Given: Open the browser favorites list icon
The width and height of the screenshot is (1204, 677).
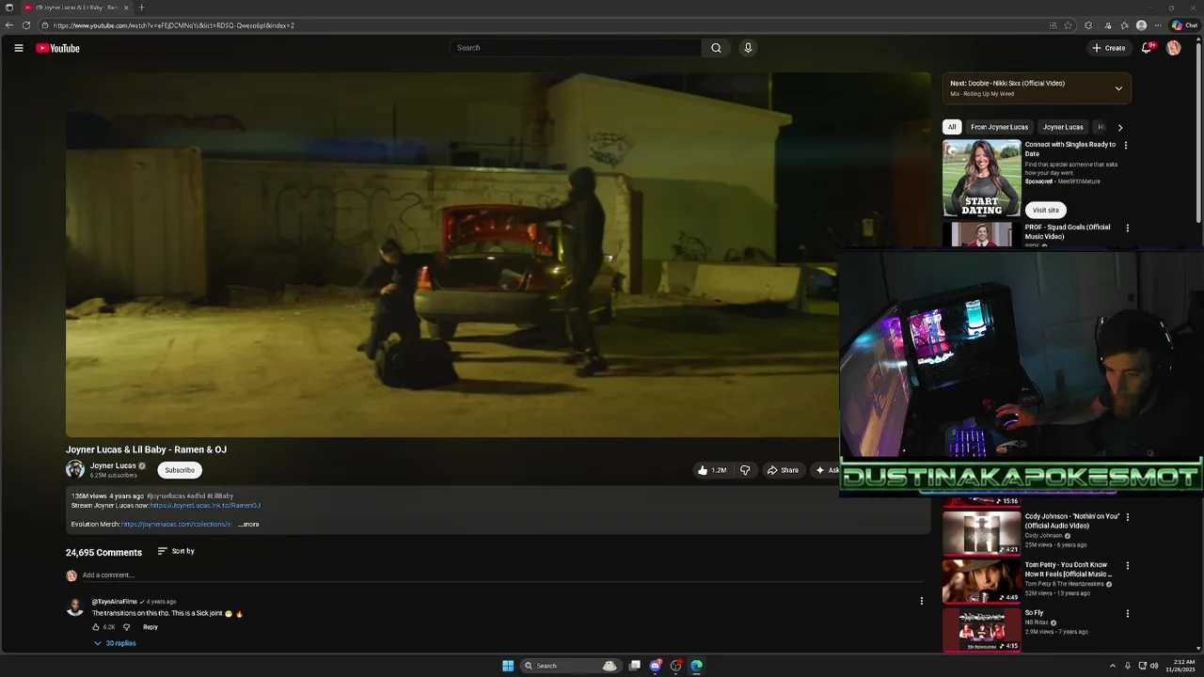Looking at the screenshot, I should click(x=1124, y=25).
